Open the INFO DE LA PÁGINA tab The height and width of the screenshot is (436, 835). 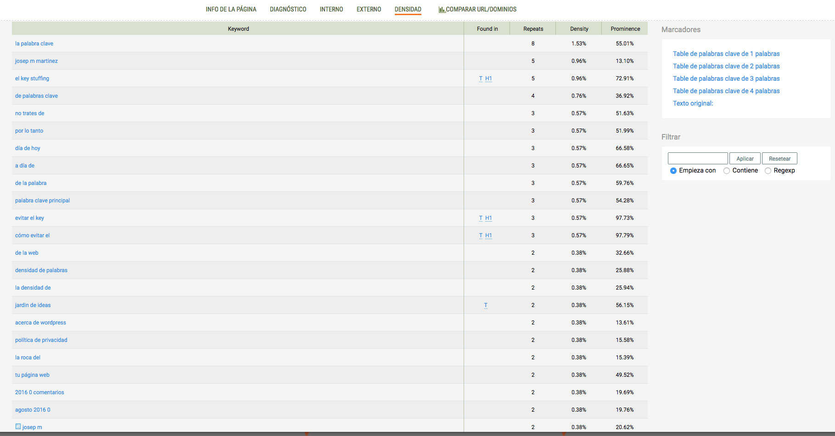231,9
